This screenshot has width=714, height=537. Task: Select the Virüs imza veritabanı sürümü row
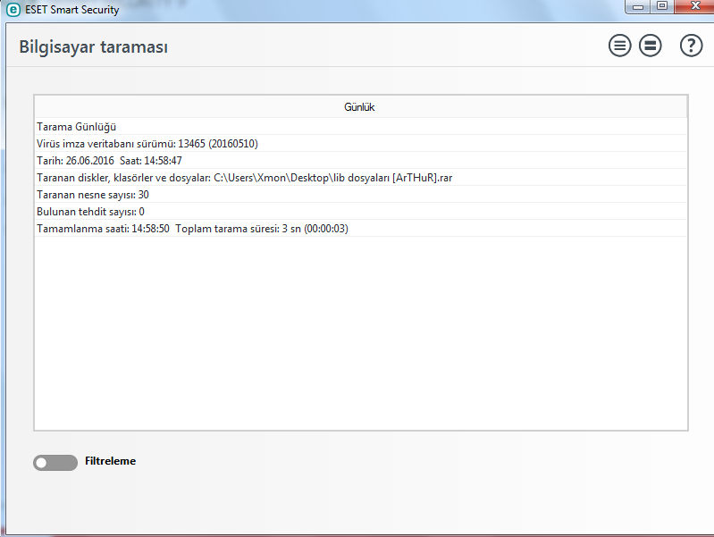tap(147, 144)
